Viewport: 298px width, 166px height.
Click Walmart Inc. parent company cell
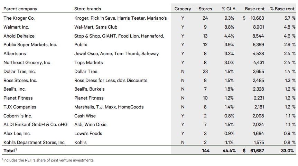click(x=16, y=27)
